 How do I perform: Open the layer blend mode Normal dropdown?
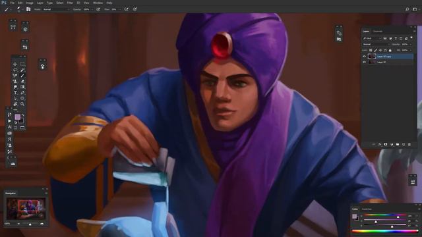coord(376,44)
